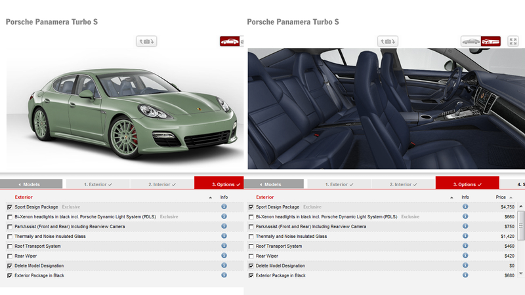Check Rear Wiper in right panel
Image resolution: width=525 pixels, height=295 pixels.
click(x=251, y=256)
